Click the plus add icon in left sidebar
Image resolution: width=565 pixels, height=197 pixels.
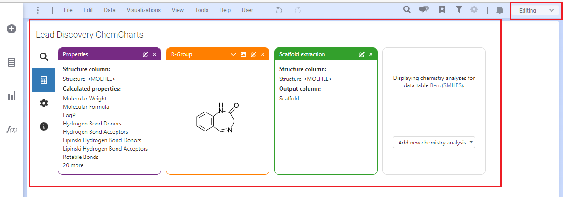pyautogui.click(x=12, y=29)
